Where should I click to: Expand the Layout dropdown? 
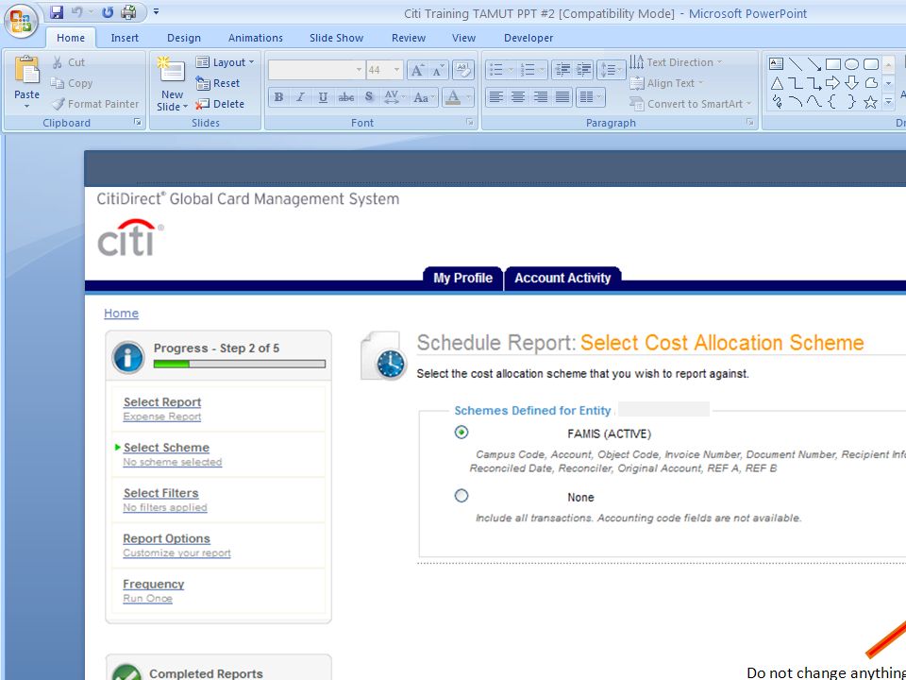coord(225,62)
